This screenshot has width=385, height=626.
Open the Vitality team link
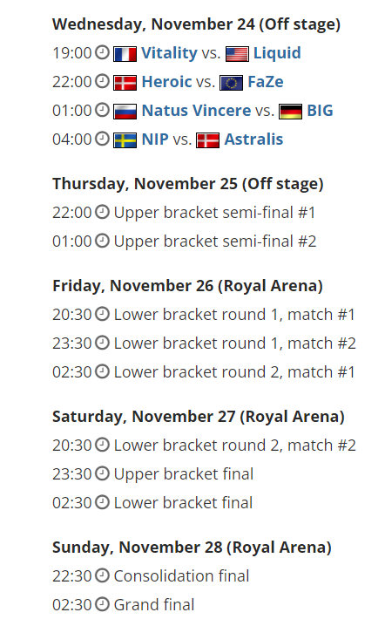point(169,52)
